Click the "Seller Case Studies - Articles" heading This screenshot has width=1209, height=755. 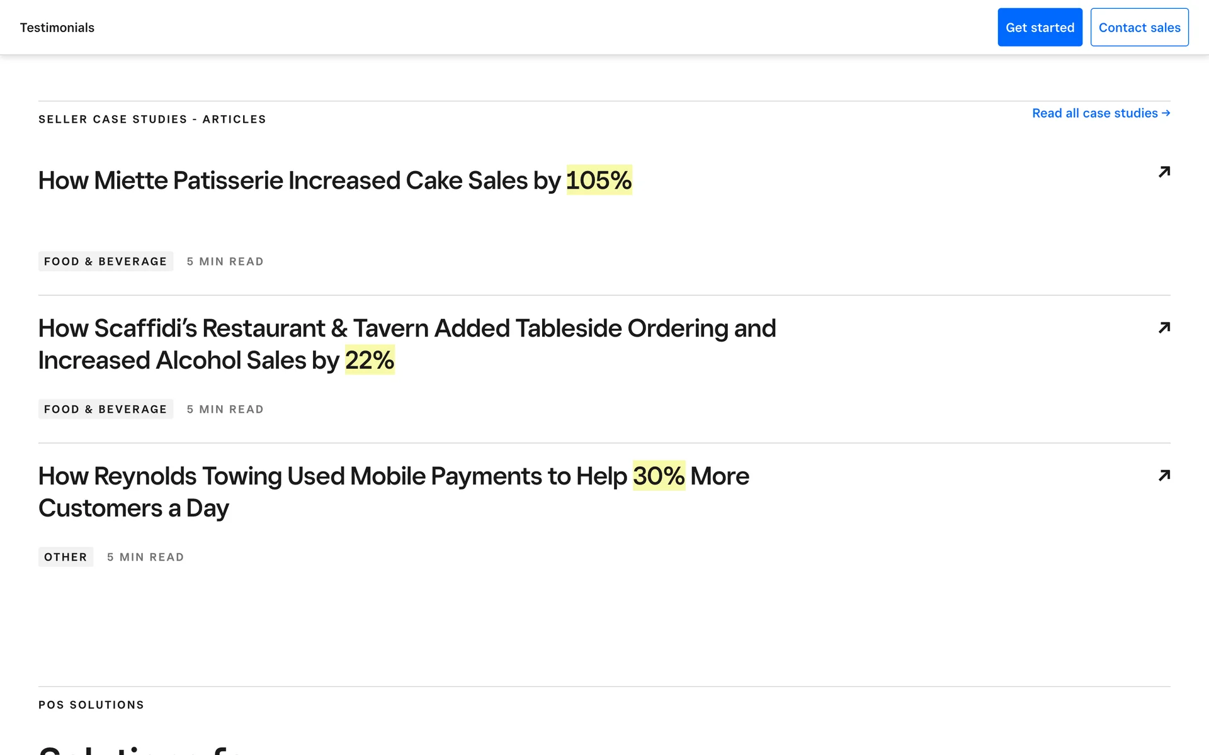coord(152,120)
